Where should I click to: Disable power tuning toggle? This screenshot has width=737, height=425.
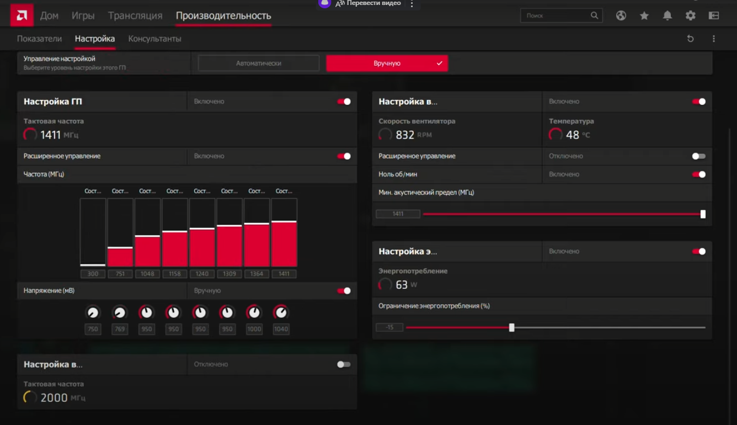point(699,252)
